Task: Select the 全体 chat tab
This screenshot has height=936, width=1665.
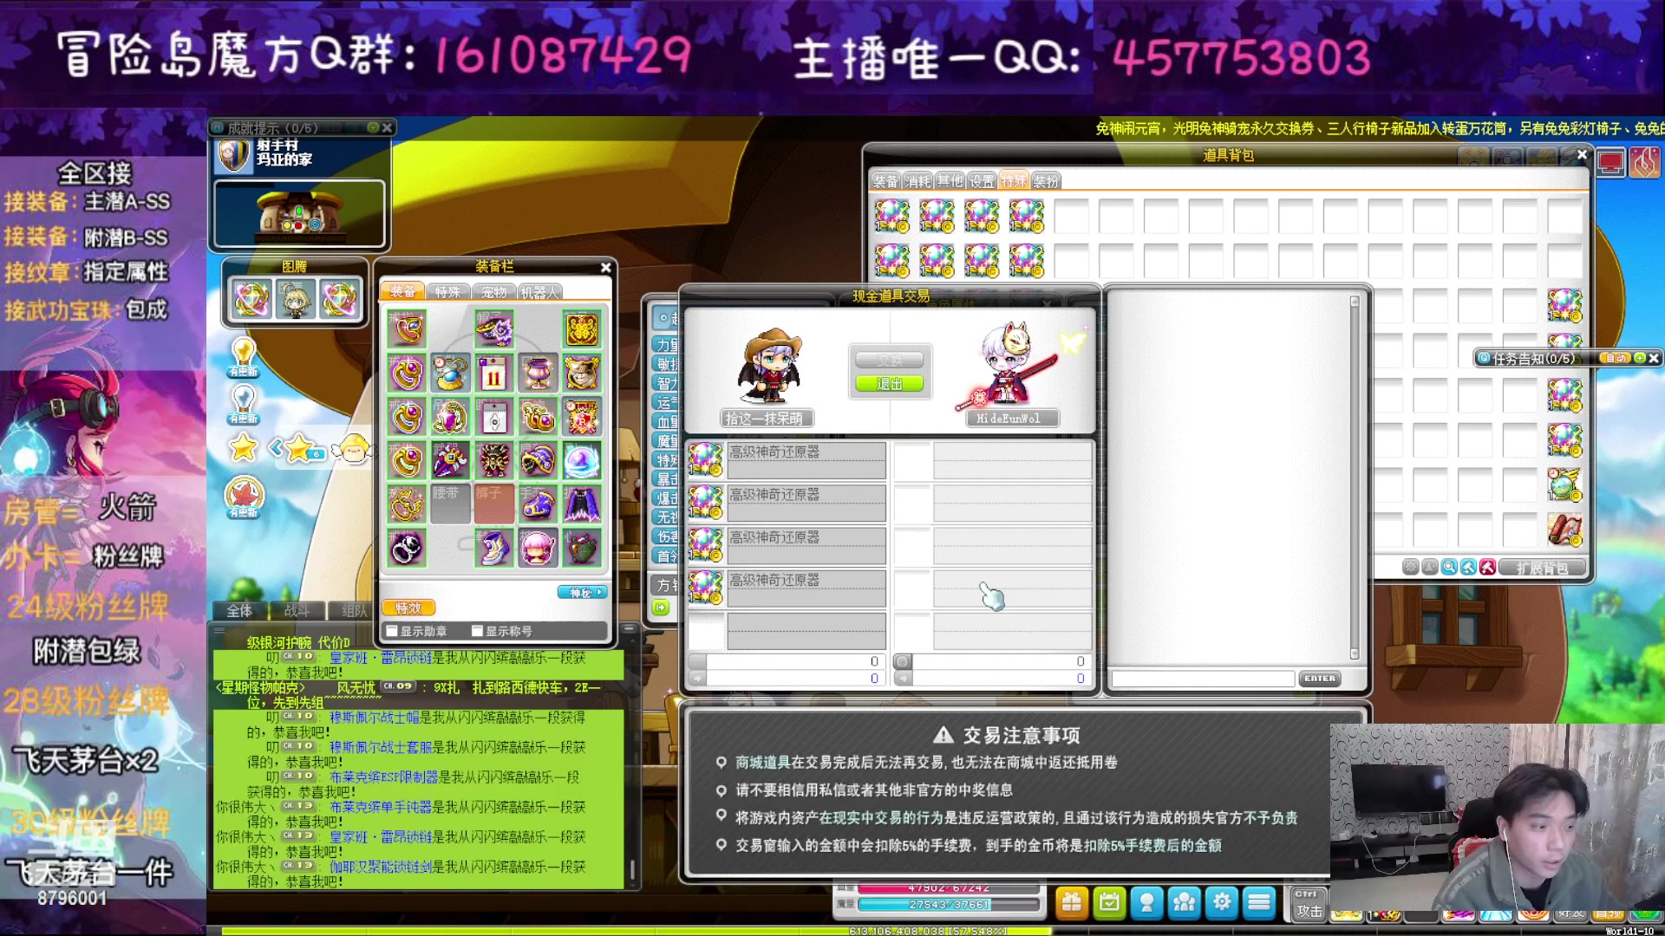Action: pyautogui.click(x=239, y=611)
